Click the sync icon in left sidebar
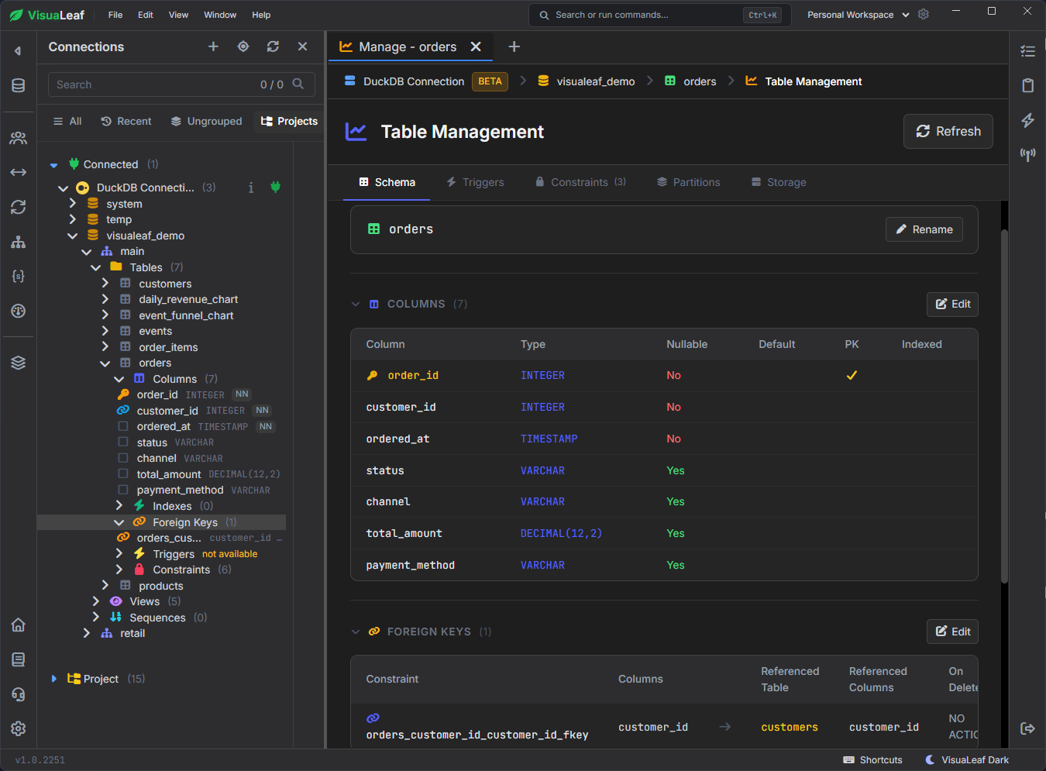This screenshot has height=771, width=1046. tap(19, 207)
